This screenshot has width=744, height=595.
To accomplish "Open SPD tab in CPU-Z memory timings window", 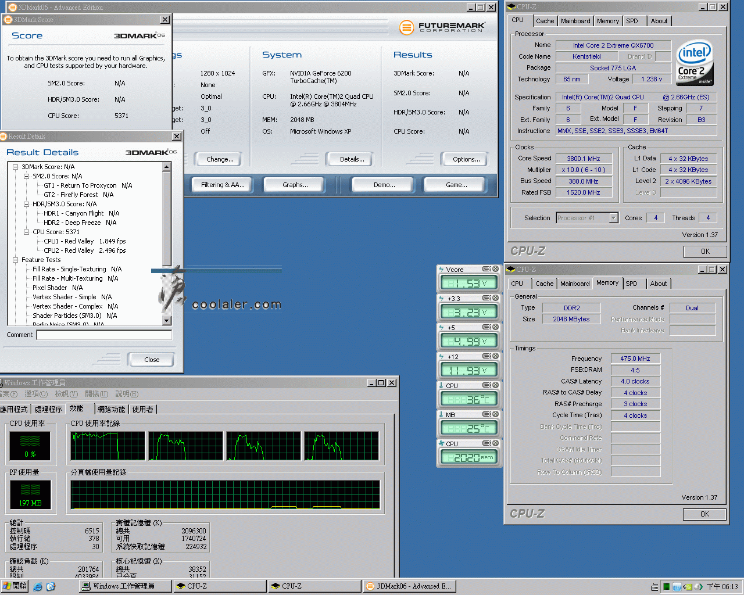I will [631, 284].
